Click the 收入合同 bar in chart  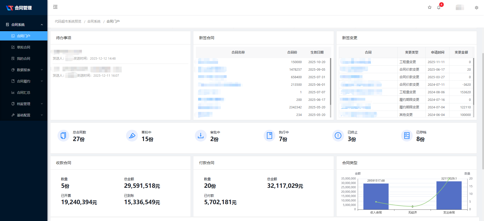[376, 196]
